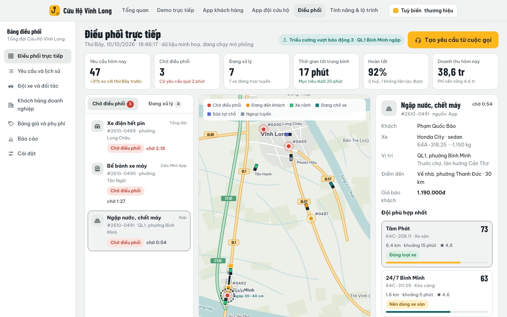Select the red map marker for #0489
The width and height of the screenshot is (507, 317).
pyautogui.click(x=289, y=146)
